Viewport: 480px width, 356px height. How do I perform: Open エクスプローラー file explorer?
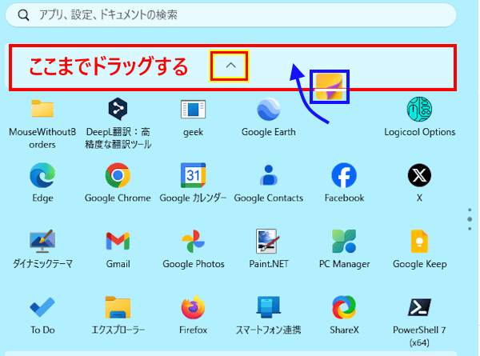[x=118, y=307]
